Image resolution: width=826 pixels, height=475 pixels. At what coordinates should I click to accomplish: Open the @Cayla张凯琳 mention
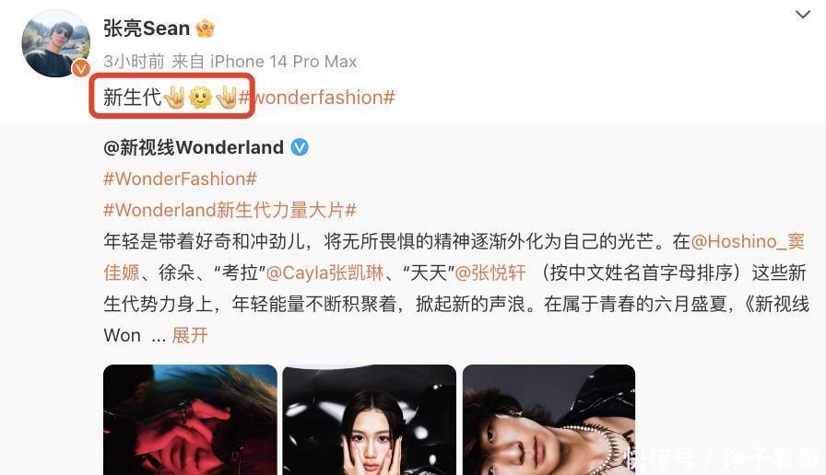324,272
